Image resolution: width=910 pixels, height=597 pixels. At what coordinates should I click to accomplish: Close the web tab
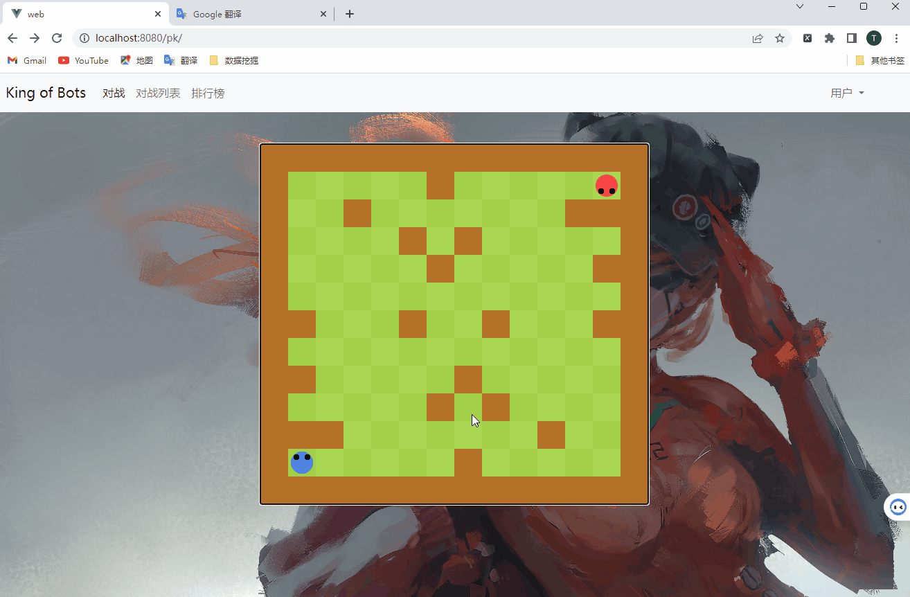158,14
